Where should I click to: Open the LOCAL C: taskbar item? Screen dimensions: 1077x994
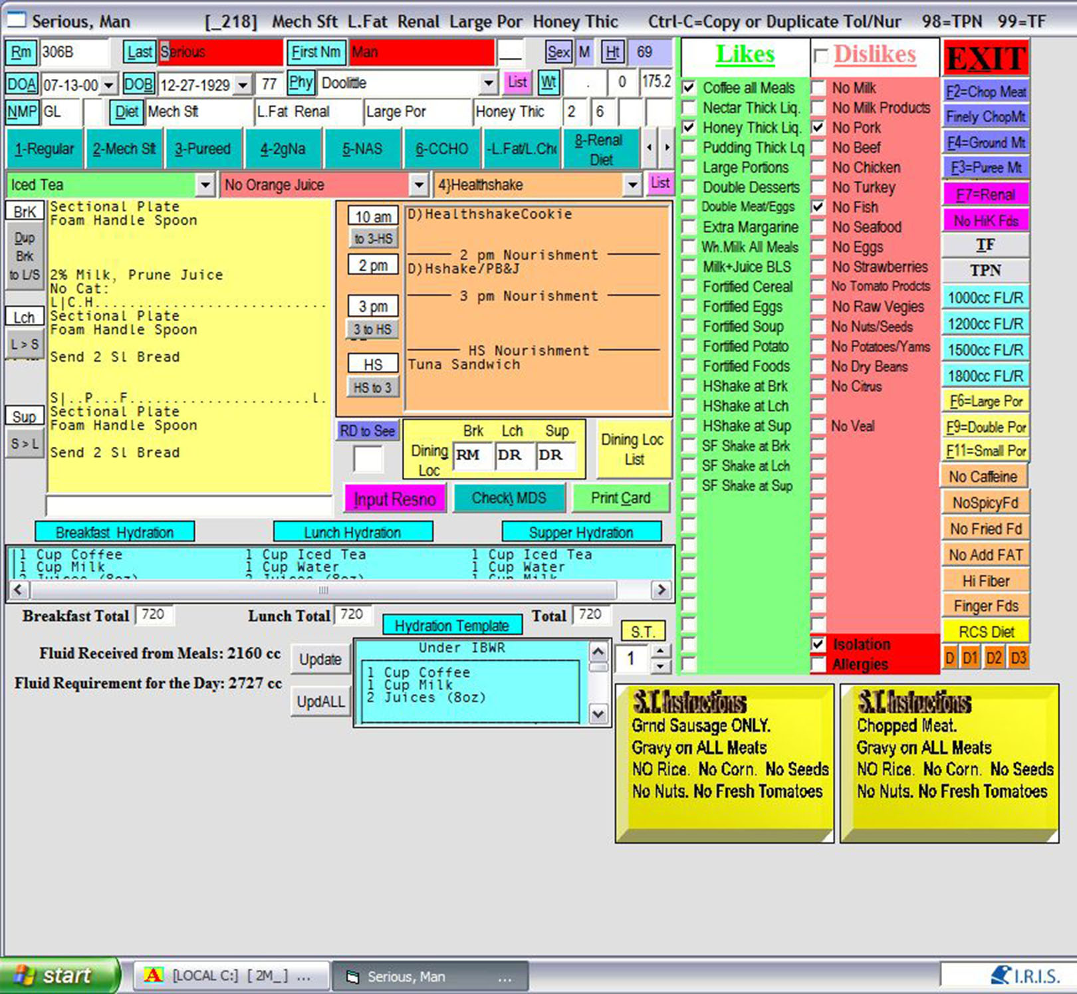231,976
